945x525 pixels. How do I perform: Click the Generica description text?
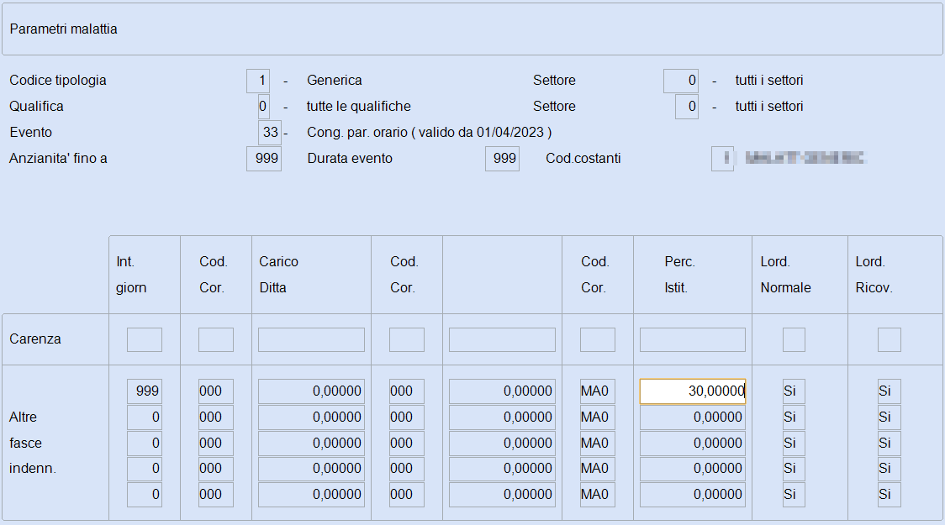[335, 80]
